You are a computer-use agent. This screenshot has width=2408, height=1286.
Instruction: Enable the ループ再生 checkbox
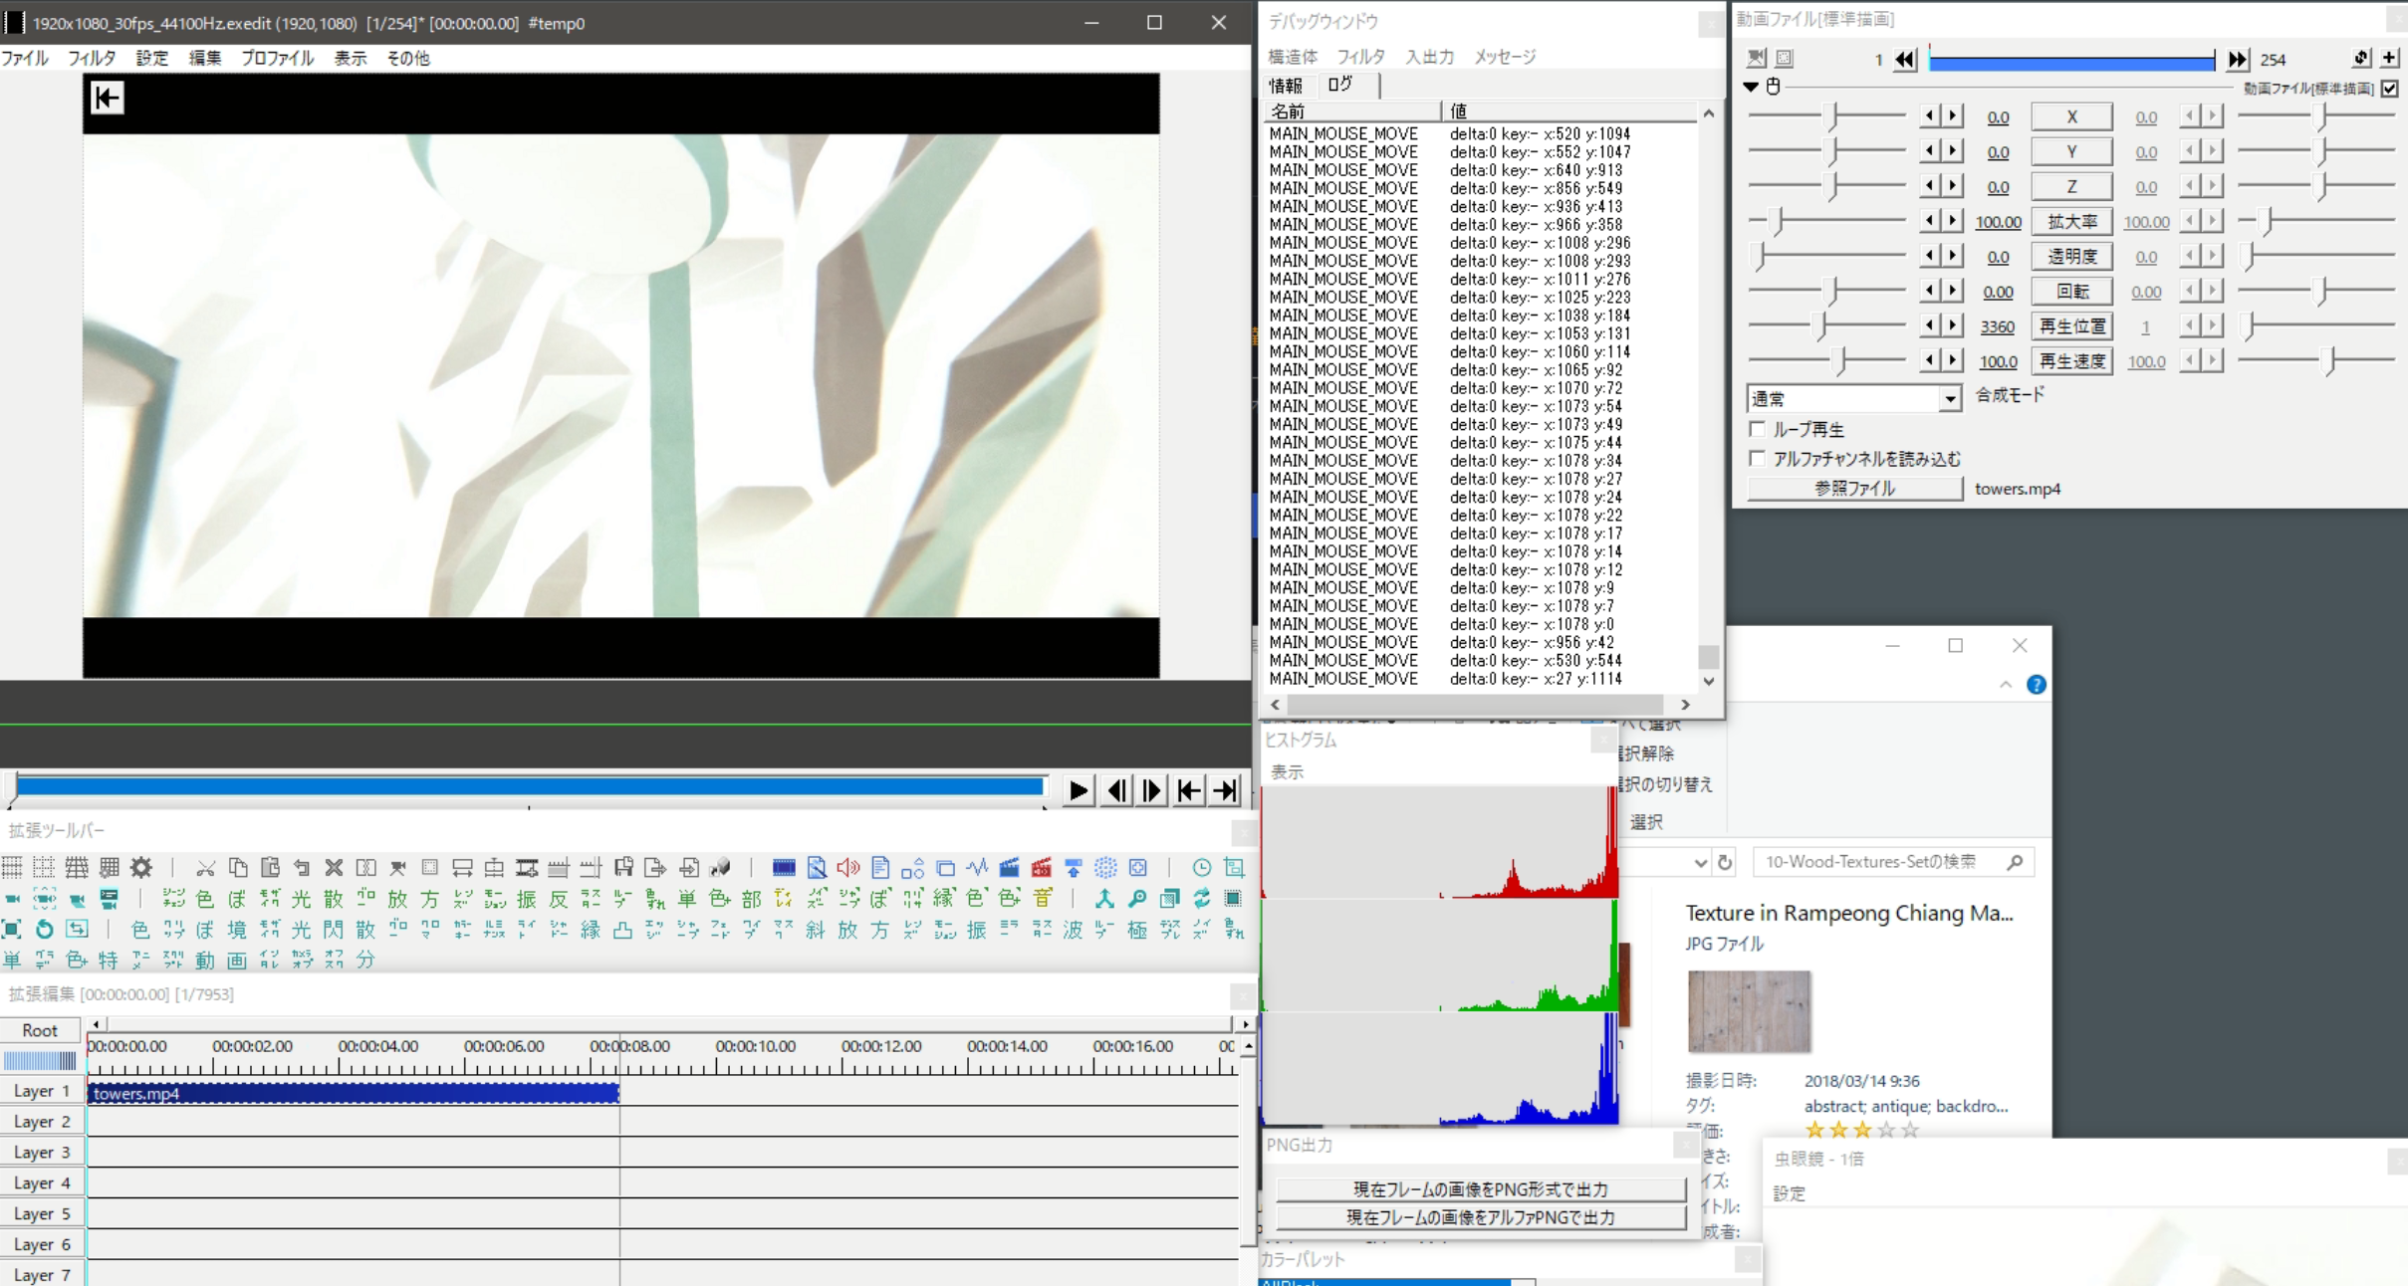tap(1758, 429)
